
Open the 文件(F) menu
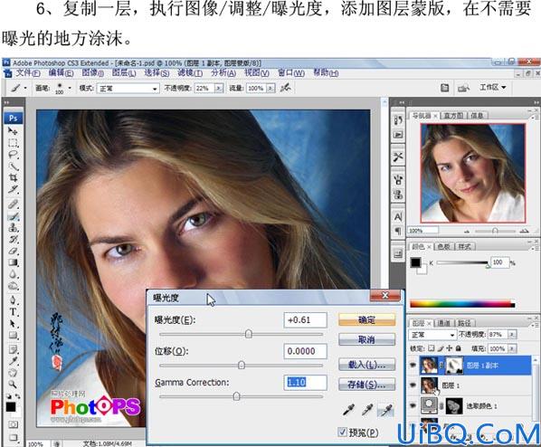tap(28, 73)
